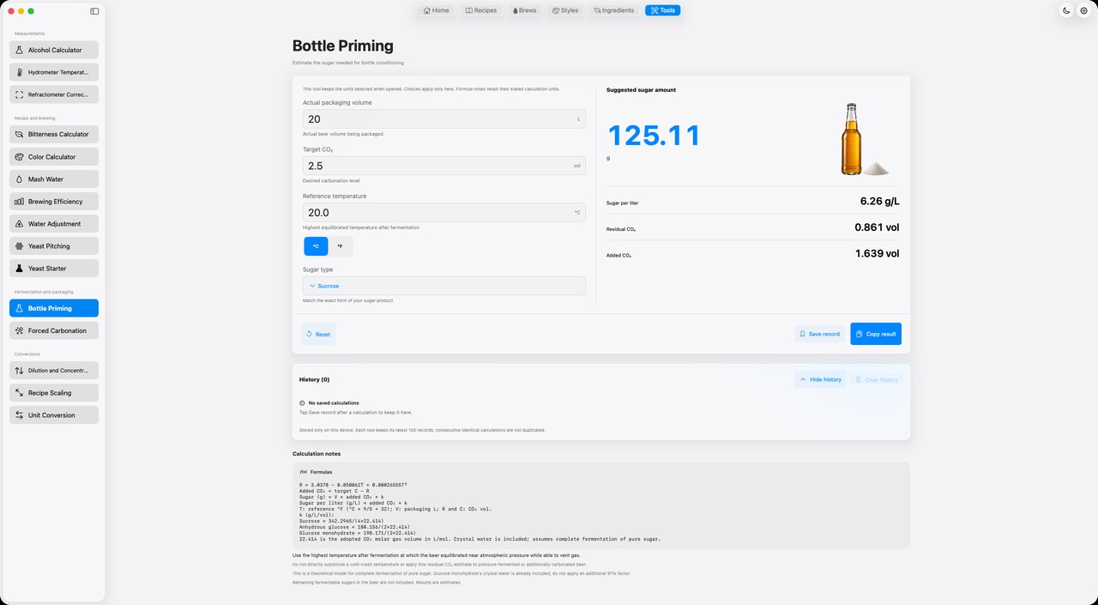
Task: Open Forced Carbonation in the sidebar
Action: 54,330
